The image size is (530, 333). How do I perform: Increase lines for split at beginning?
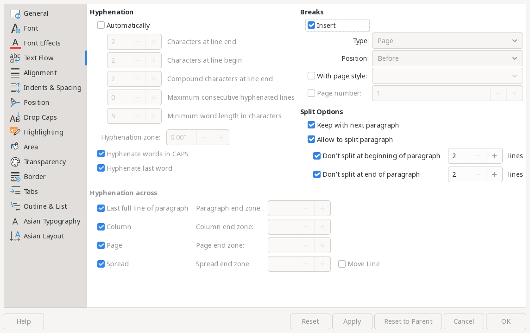click(494, 156)
